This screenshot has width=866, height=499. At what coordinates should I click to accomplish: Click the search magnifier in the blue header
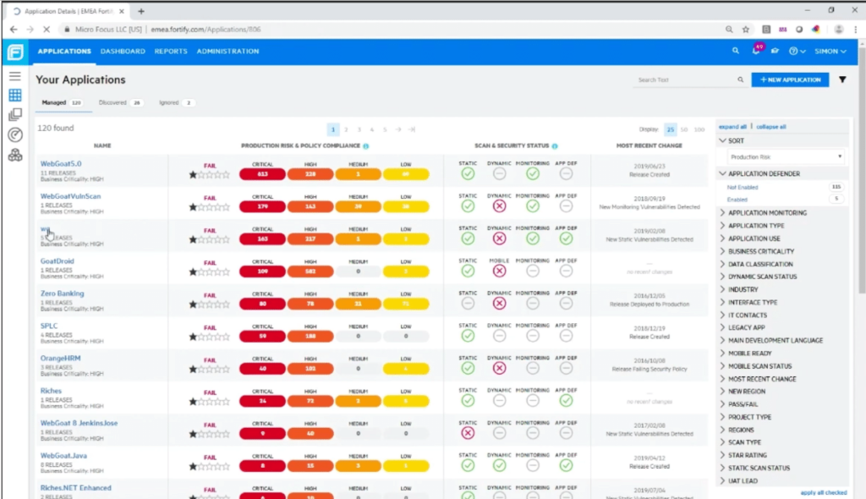coord(736,51)
